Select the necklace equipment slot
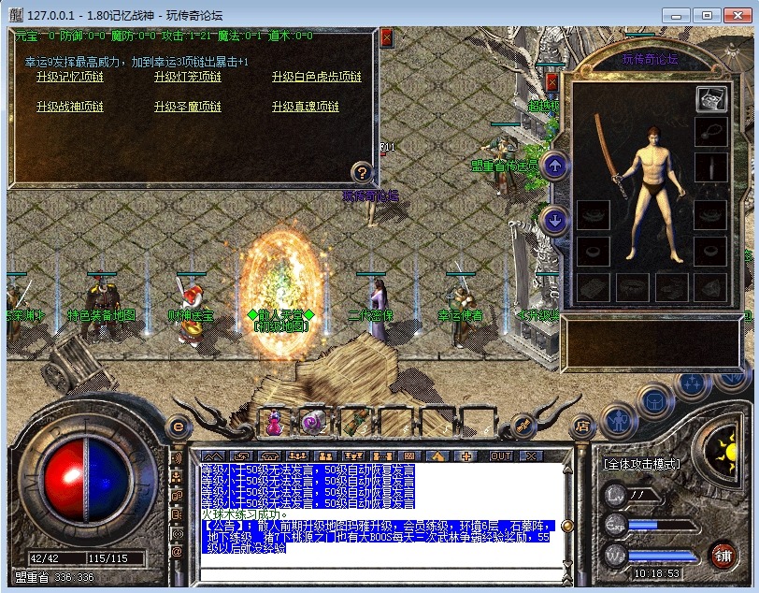The image size is (759, 593). 711,131
